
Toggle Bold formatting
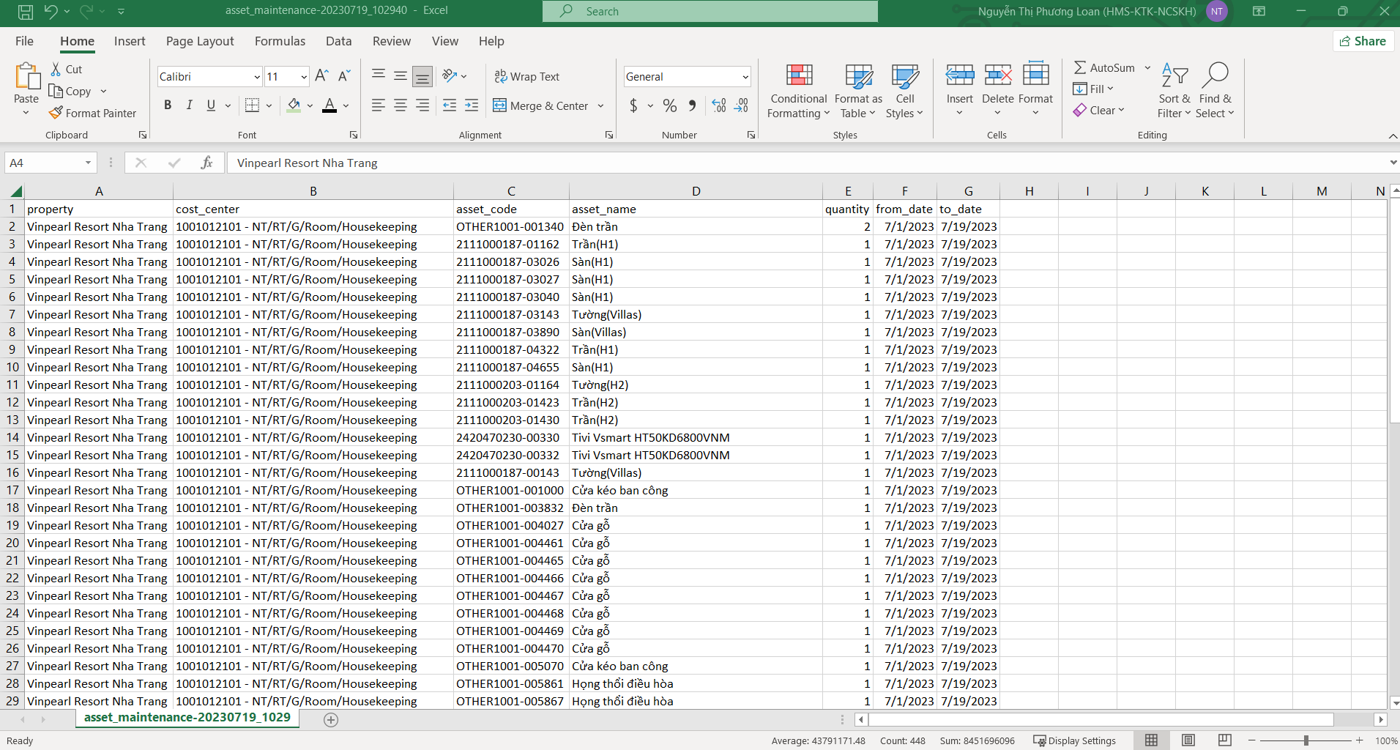click(168, 105)
